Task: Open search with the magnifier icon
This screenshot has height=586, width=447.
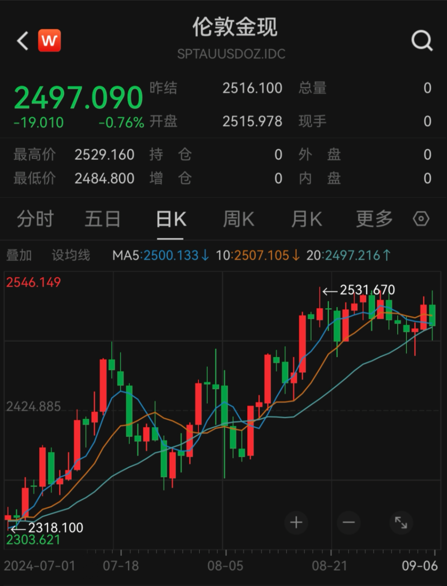Action: pos(422,41)
